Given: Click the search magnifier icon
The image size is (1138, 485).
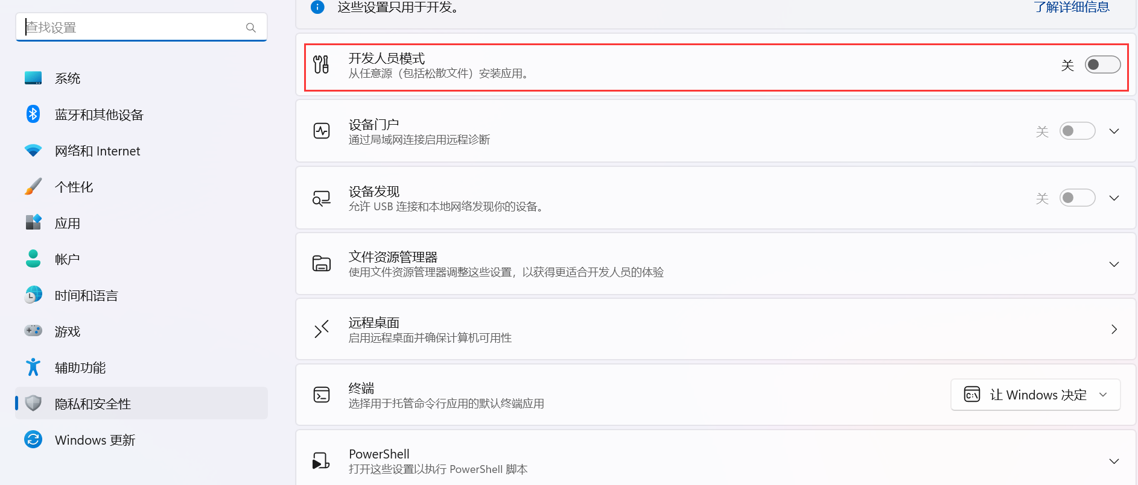Looking at the screenshot, I should (251, 28).
